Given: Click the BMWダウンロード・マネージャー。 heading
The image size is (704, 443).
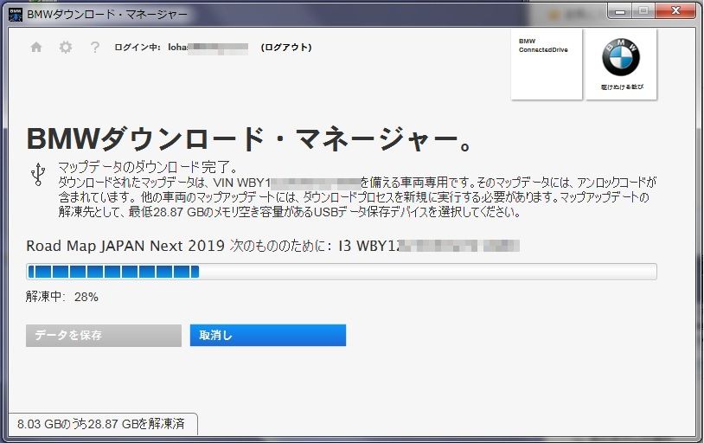Looking at the screenshot, I should (248, 138).
